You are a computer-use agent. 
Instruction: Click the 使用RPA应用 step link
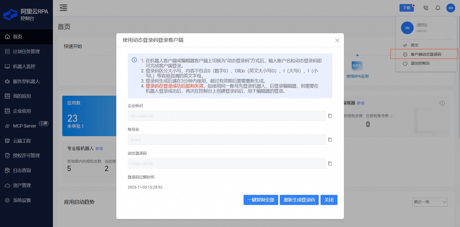pos(357,76)
